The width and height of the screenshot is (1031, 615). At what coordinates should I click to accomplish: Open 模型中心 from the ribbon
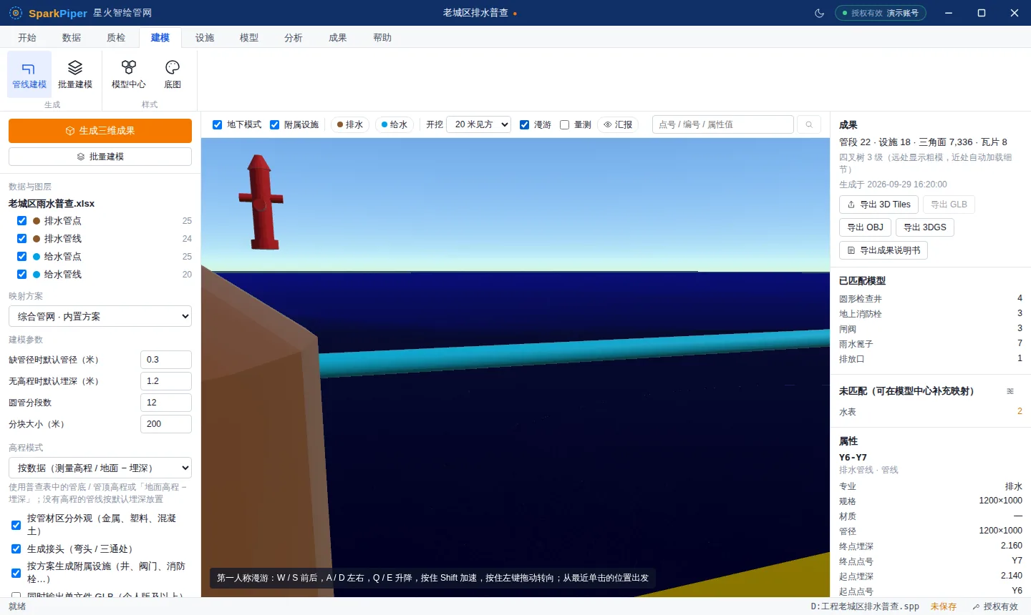click(x=129, y=74)
